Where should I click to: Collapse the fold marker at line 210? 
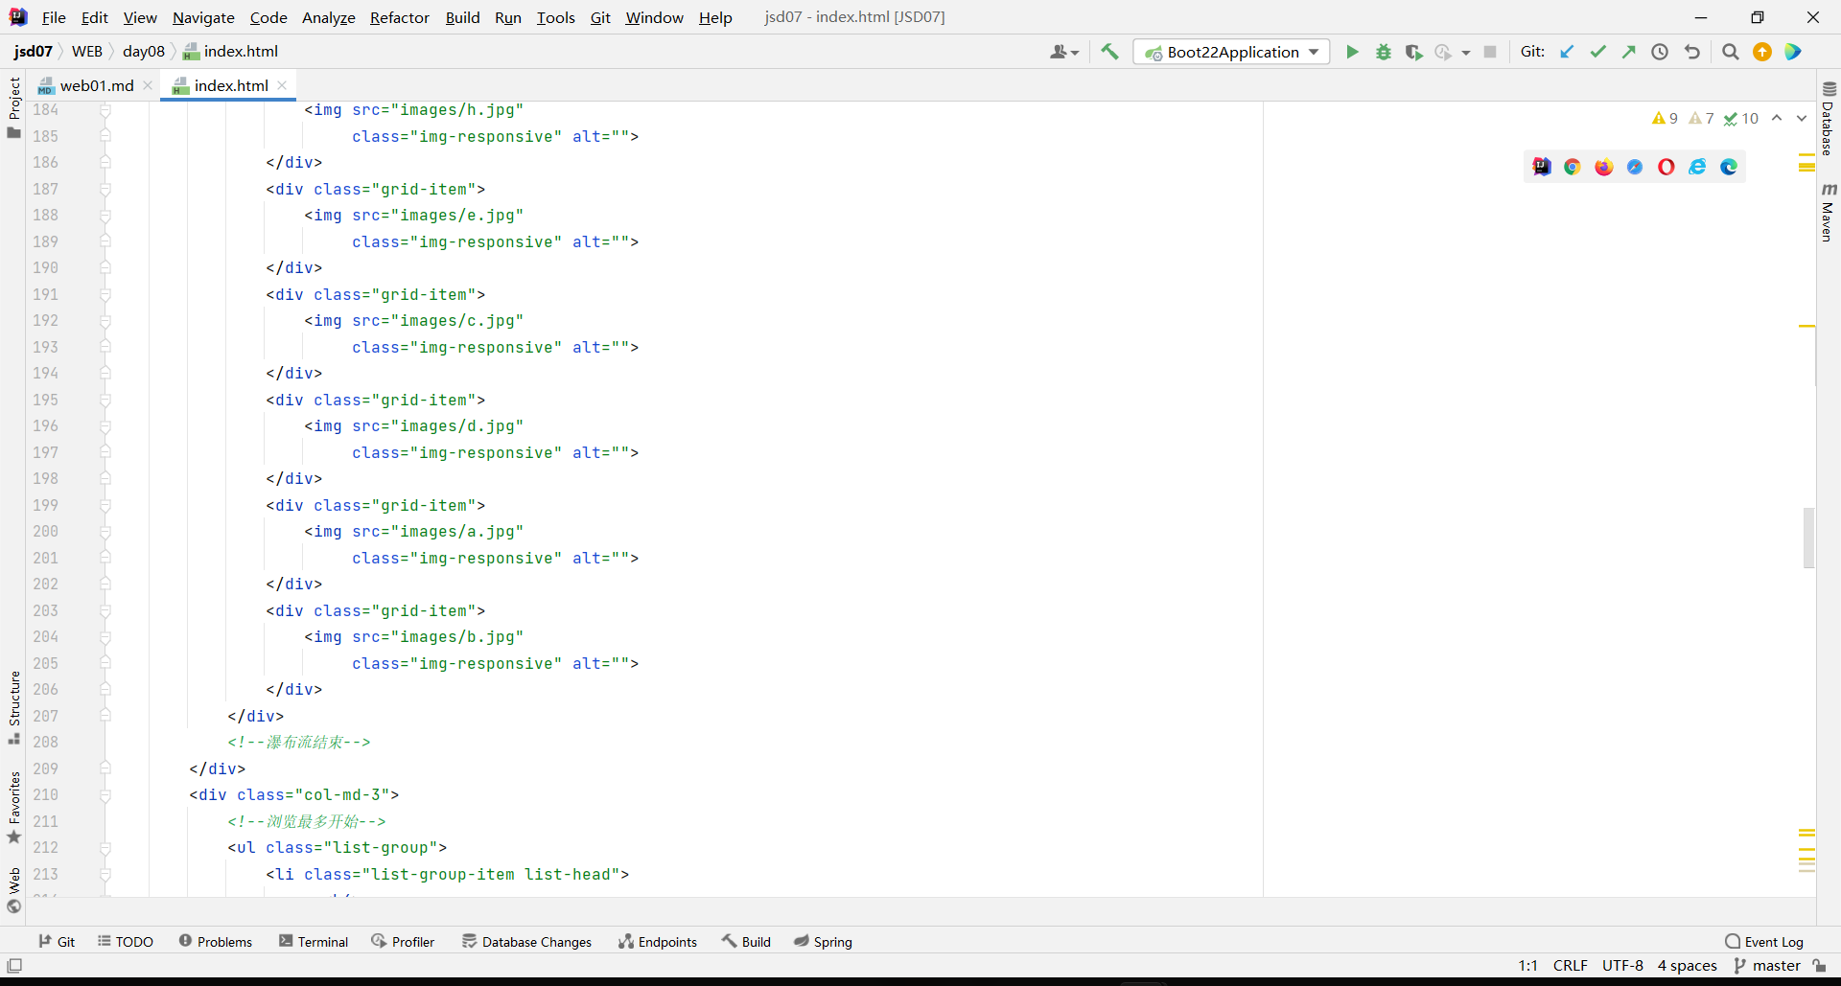click(x=105, y=794)
